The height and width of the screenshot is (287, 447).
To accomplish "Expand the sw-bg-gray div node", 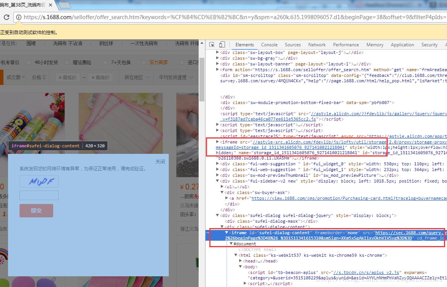I will point(217,58).
